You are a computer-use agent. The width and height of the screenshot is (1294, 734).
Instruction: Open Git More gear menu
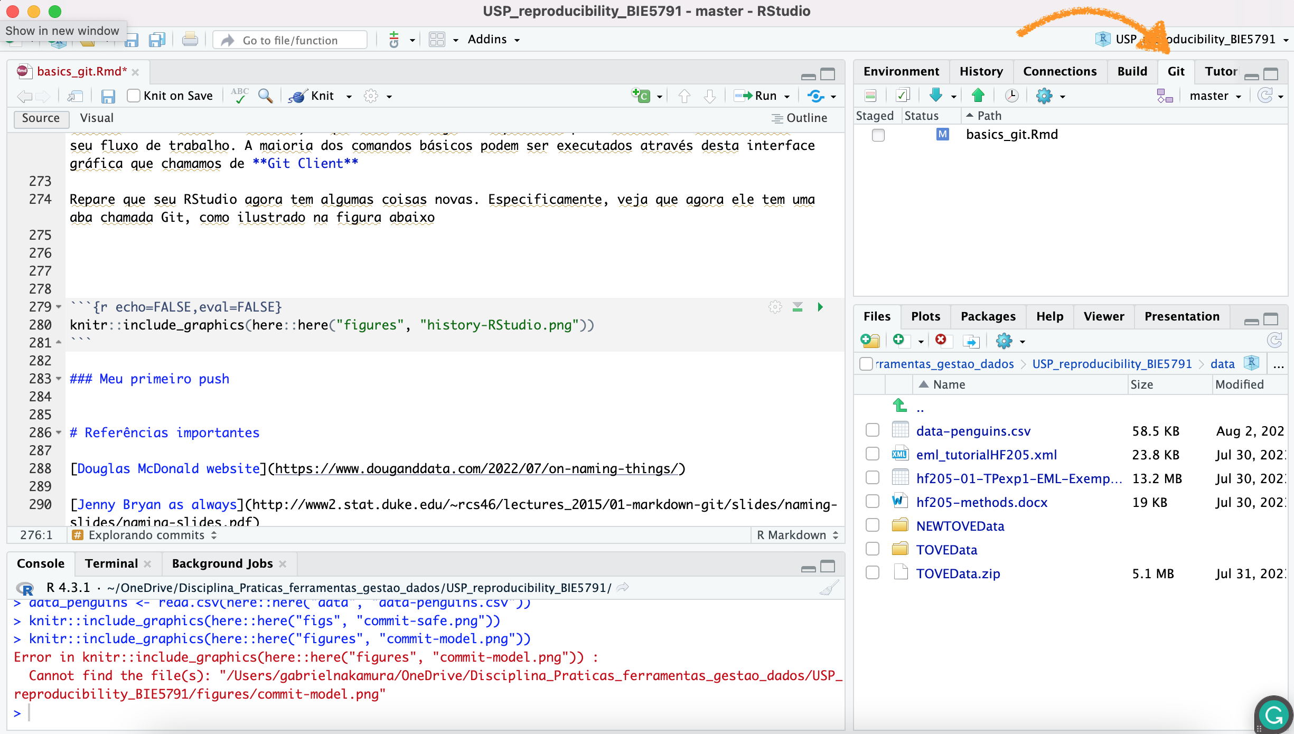click(1051, 96)
